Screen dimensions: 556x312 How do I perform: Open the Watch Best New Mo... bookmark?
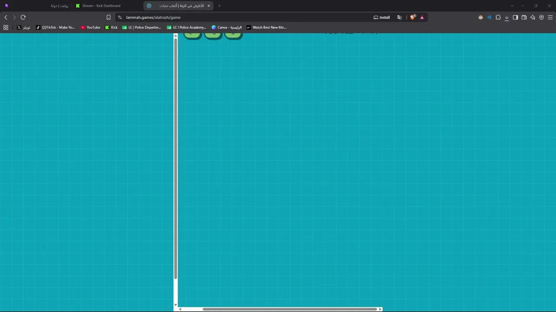pos(266,27)
